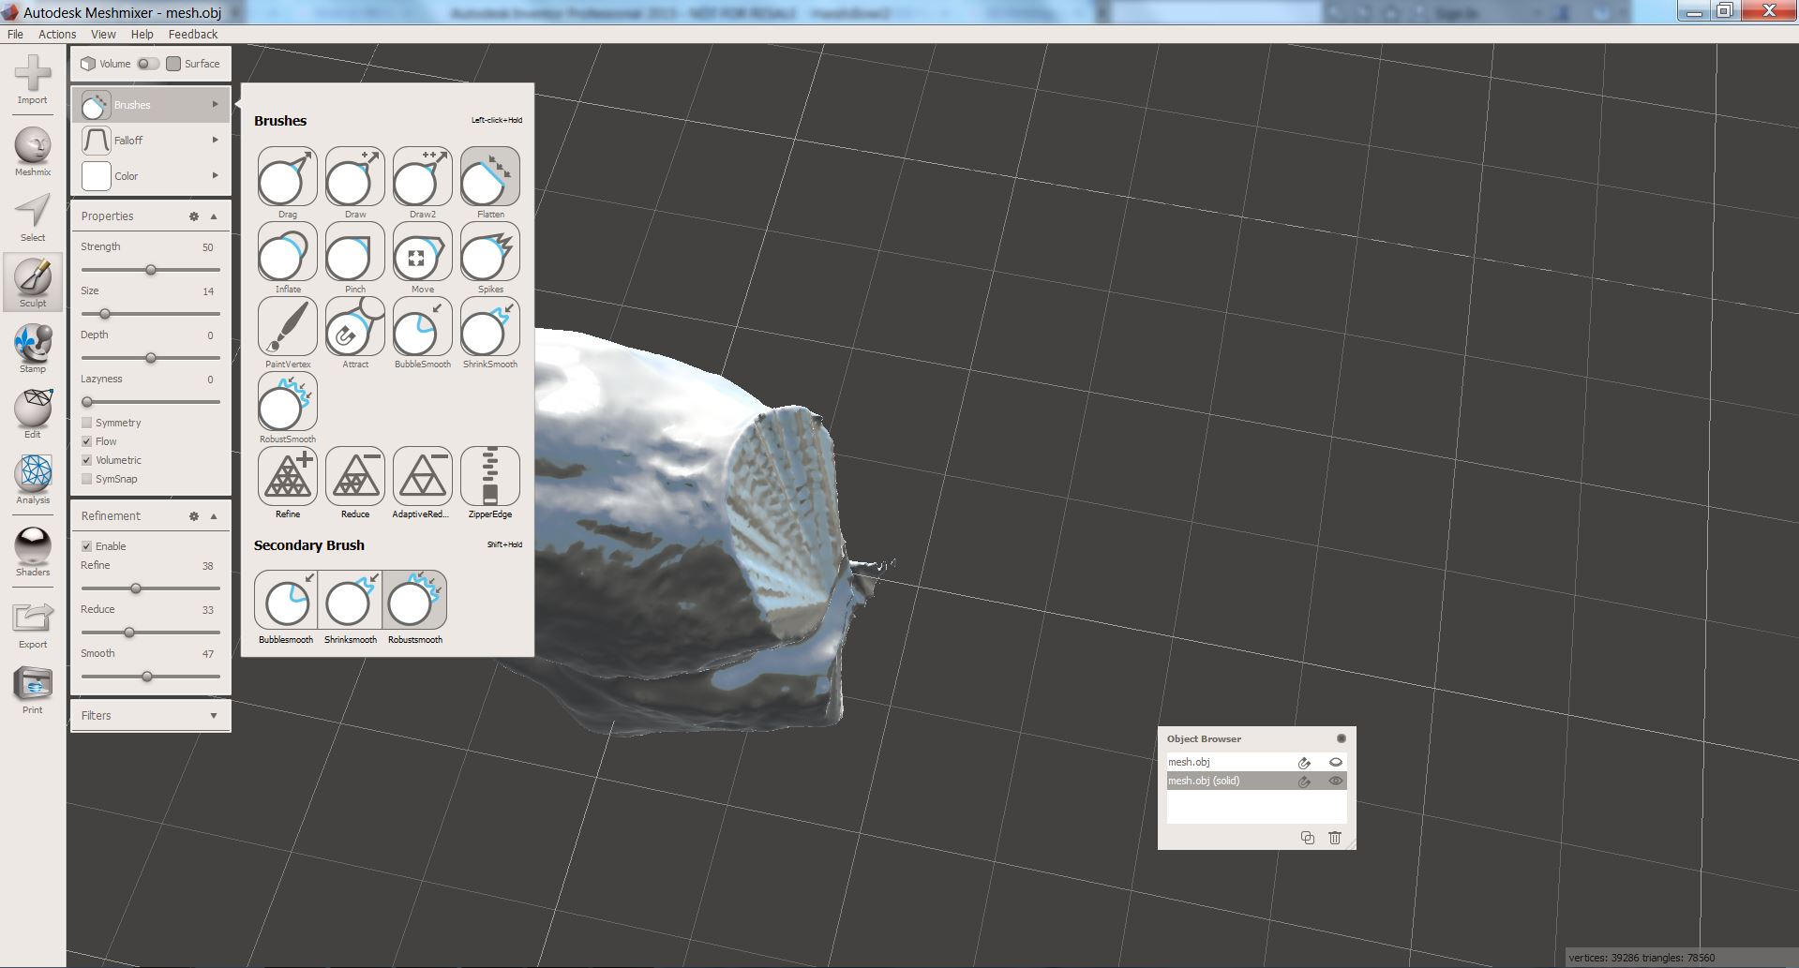Click the Color swatch

click(96, 176)
